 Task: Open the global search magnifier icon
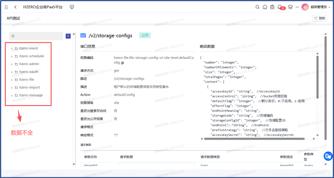[x=257, y=7]
